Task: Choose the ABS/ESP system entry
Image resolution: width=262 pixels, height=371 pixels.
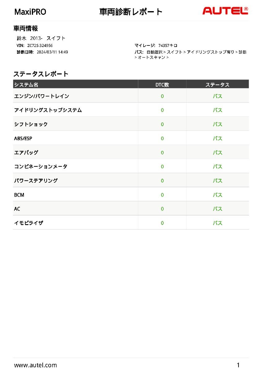Action: [x=23, y=139]
